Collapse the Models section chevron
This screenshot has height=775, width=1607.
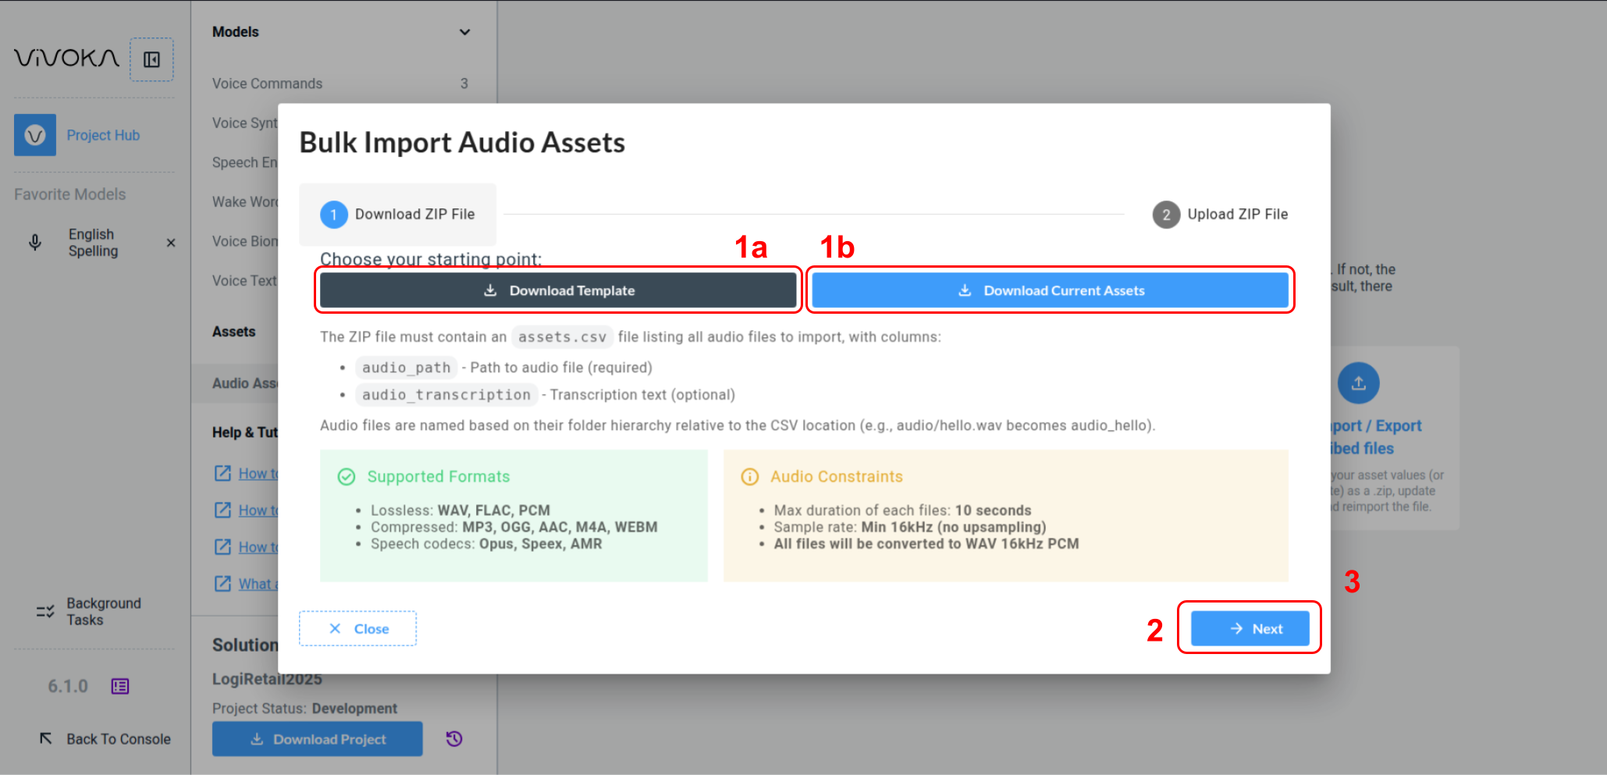tap(464, 32)
